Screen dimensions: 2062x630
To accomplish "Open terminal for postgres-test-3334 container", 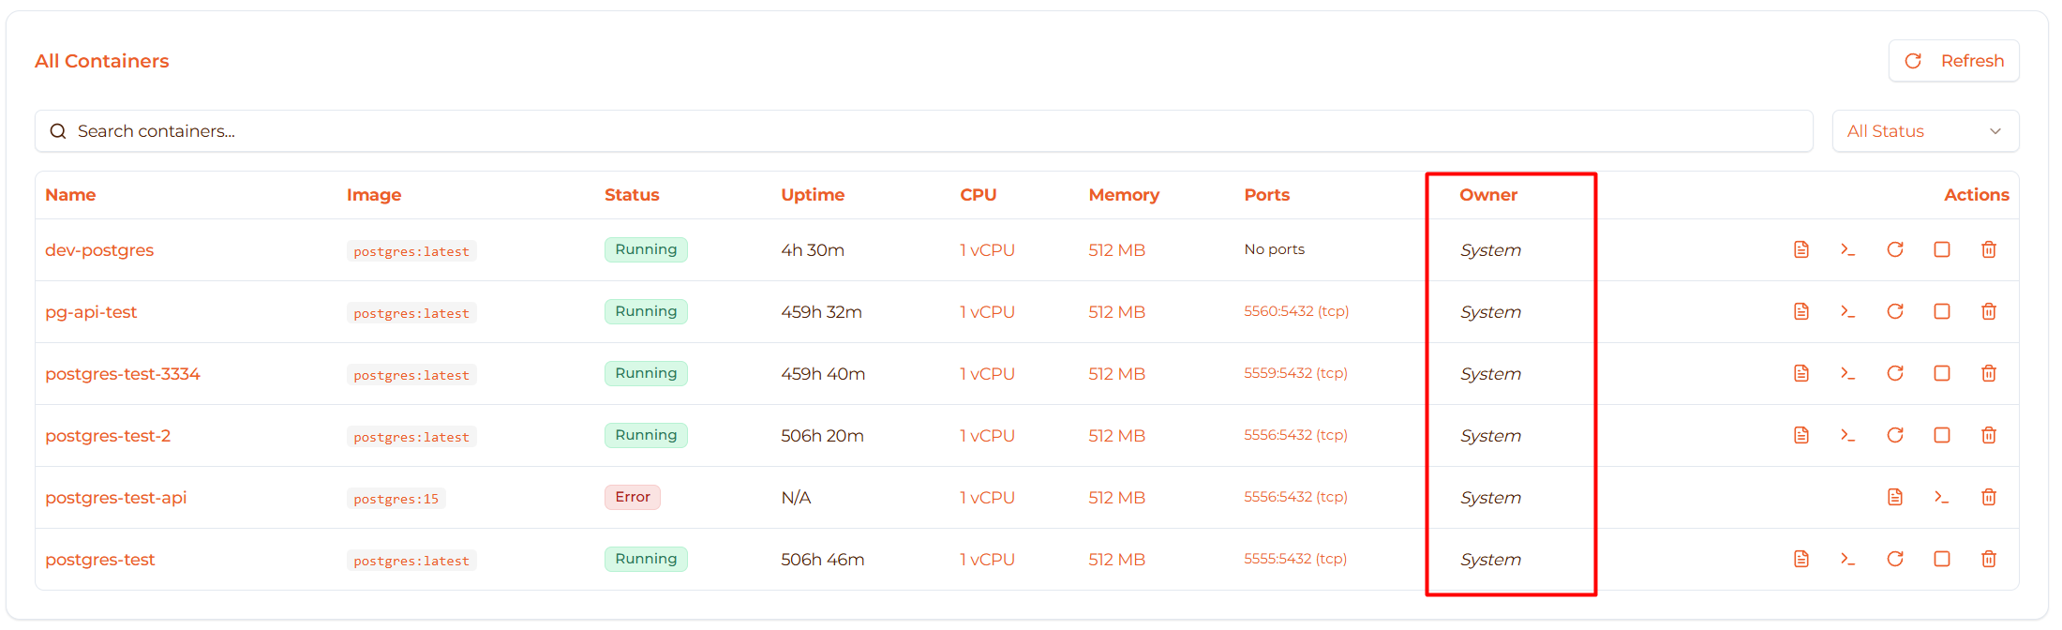I will 1847,373.
